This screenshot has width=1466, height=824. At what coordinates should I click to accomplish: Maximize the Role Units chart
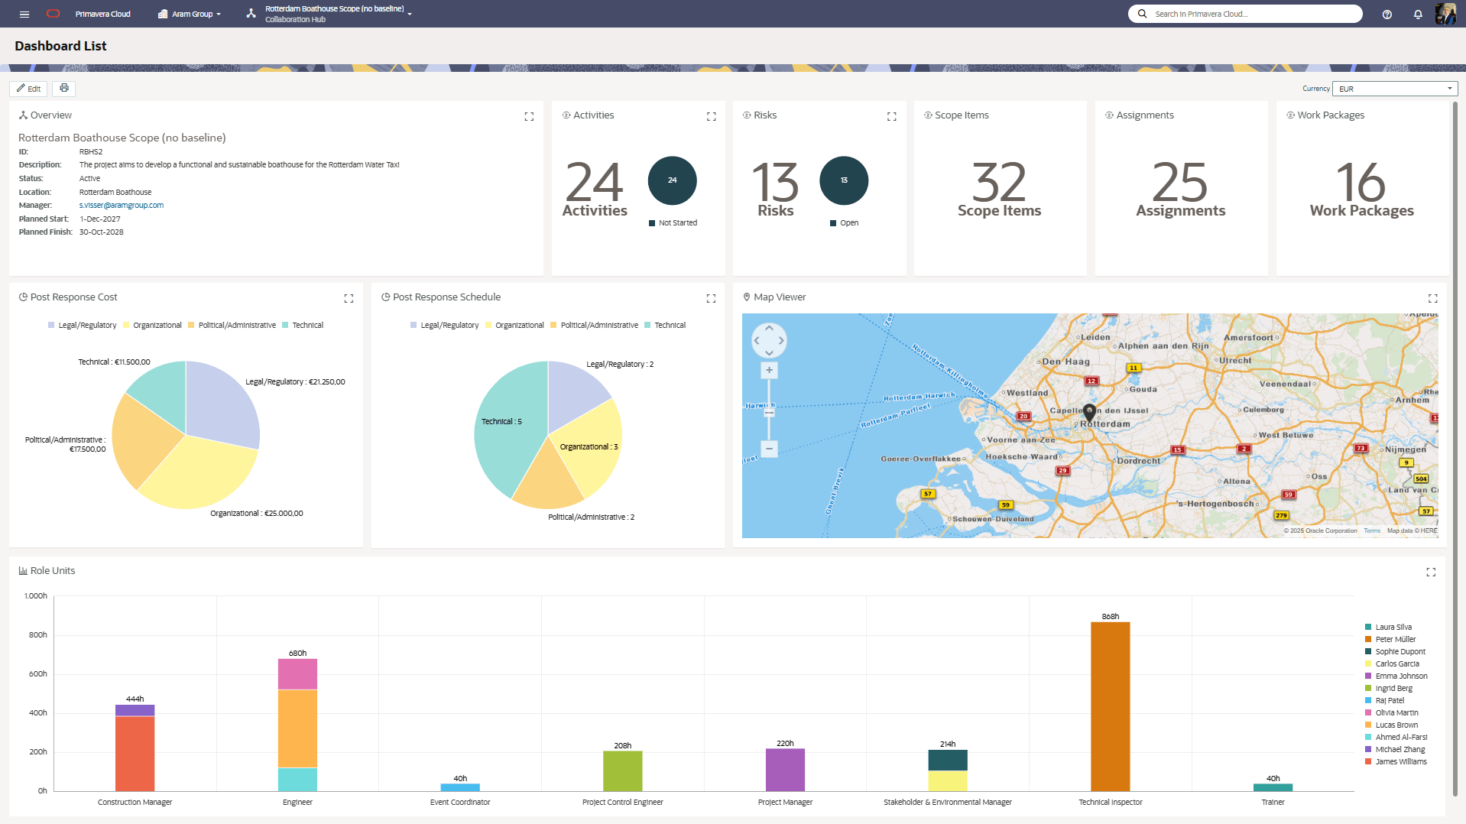tap(1431, 572)
